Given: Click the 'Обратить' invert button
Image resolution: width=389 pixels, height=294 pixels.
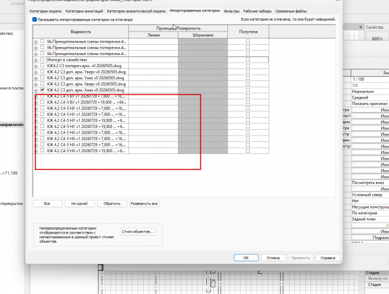Looking at the screenshot, I should pyautogui.click(x=112, y=203).
